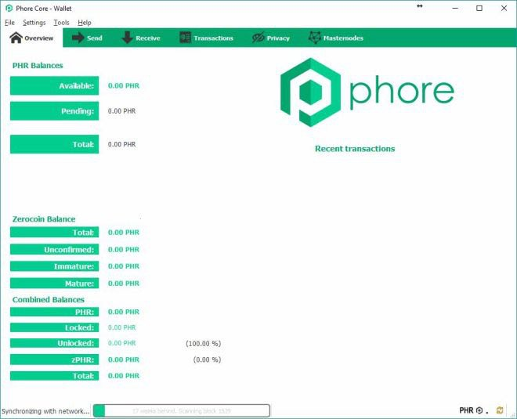This screenshot has width=517, height=419.
Task: Go to the Transactions tab
Action: pyautogui.click(x=206, y=38)
